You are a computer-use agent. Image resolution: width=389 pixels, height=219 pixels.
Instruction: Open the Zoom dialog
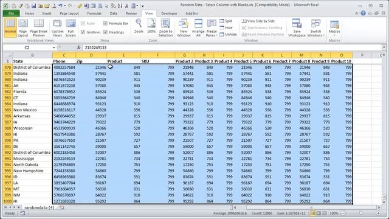click(x=139, y=26)
